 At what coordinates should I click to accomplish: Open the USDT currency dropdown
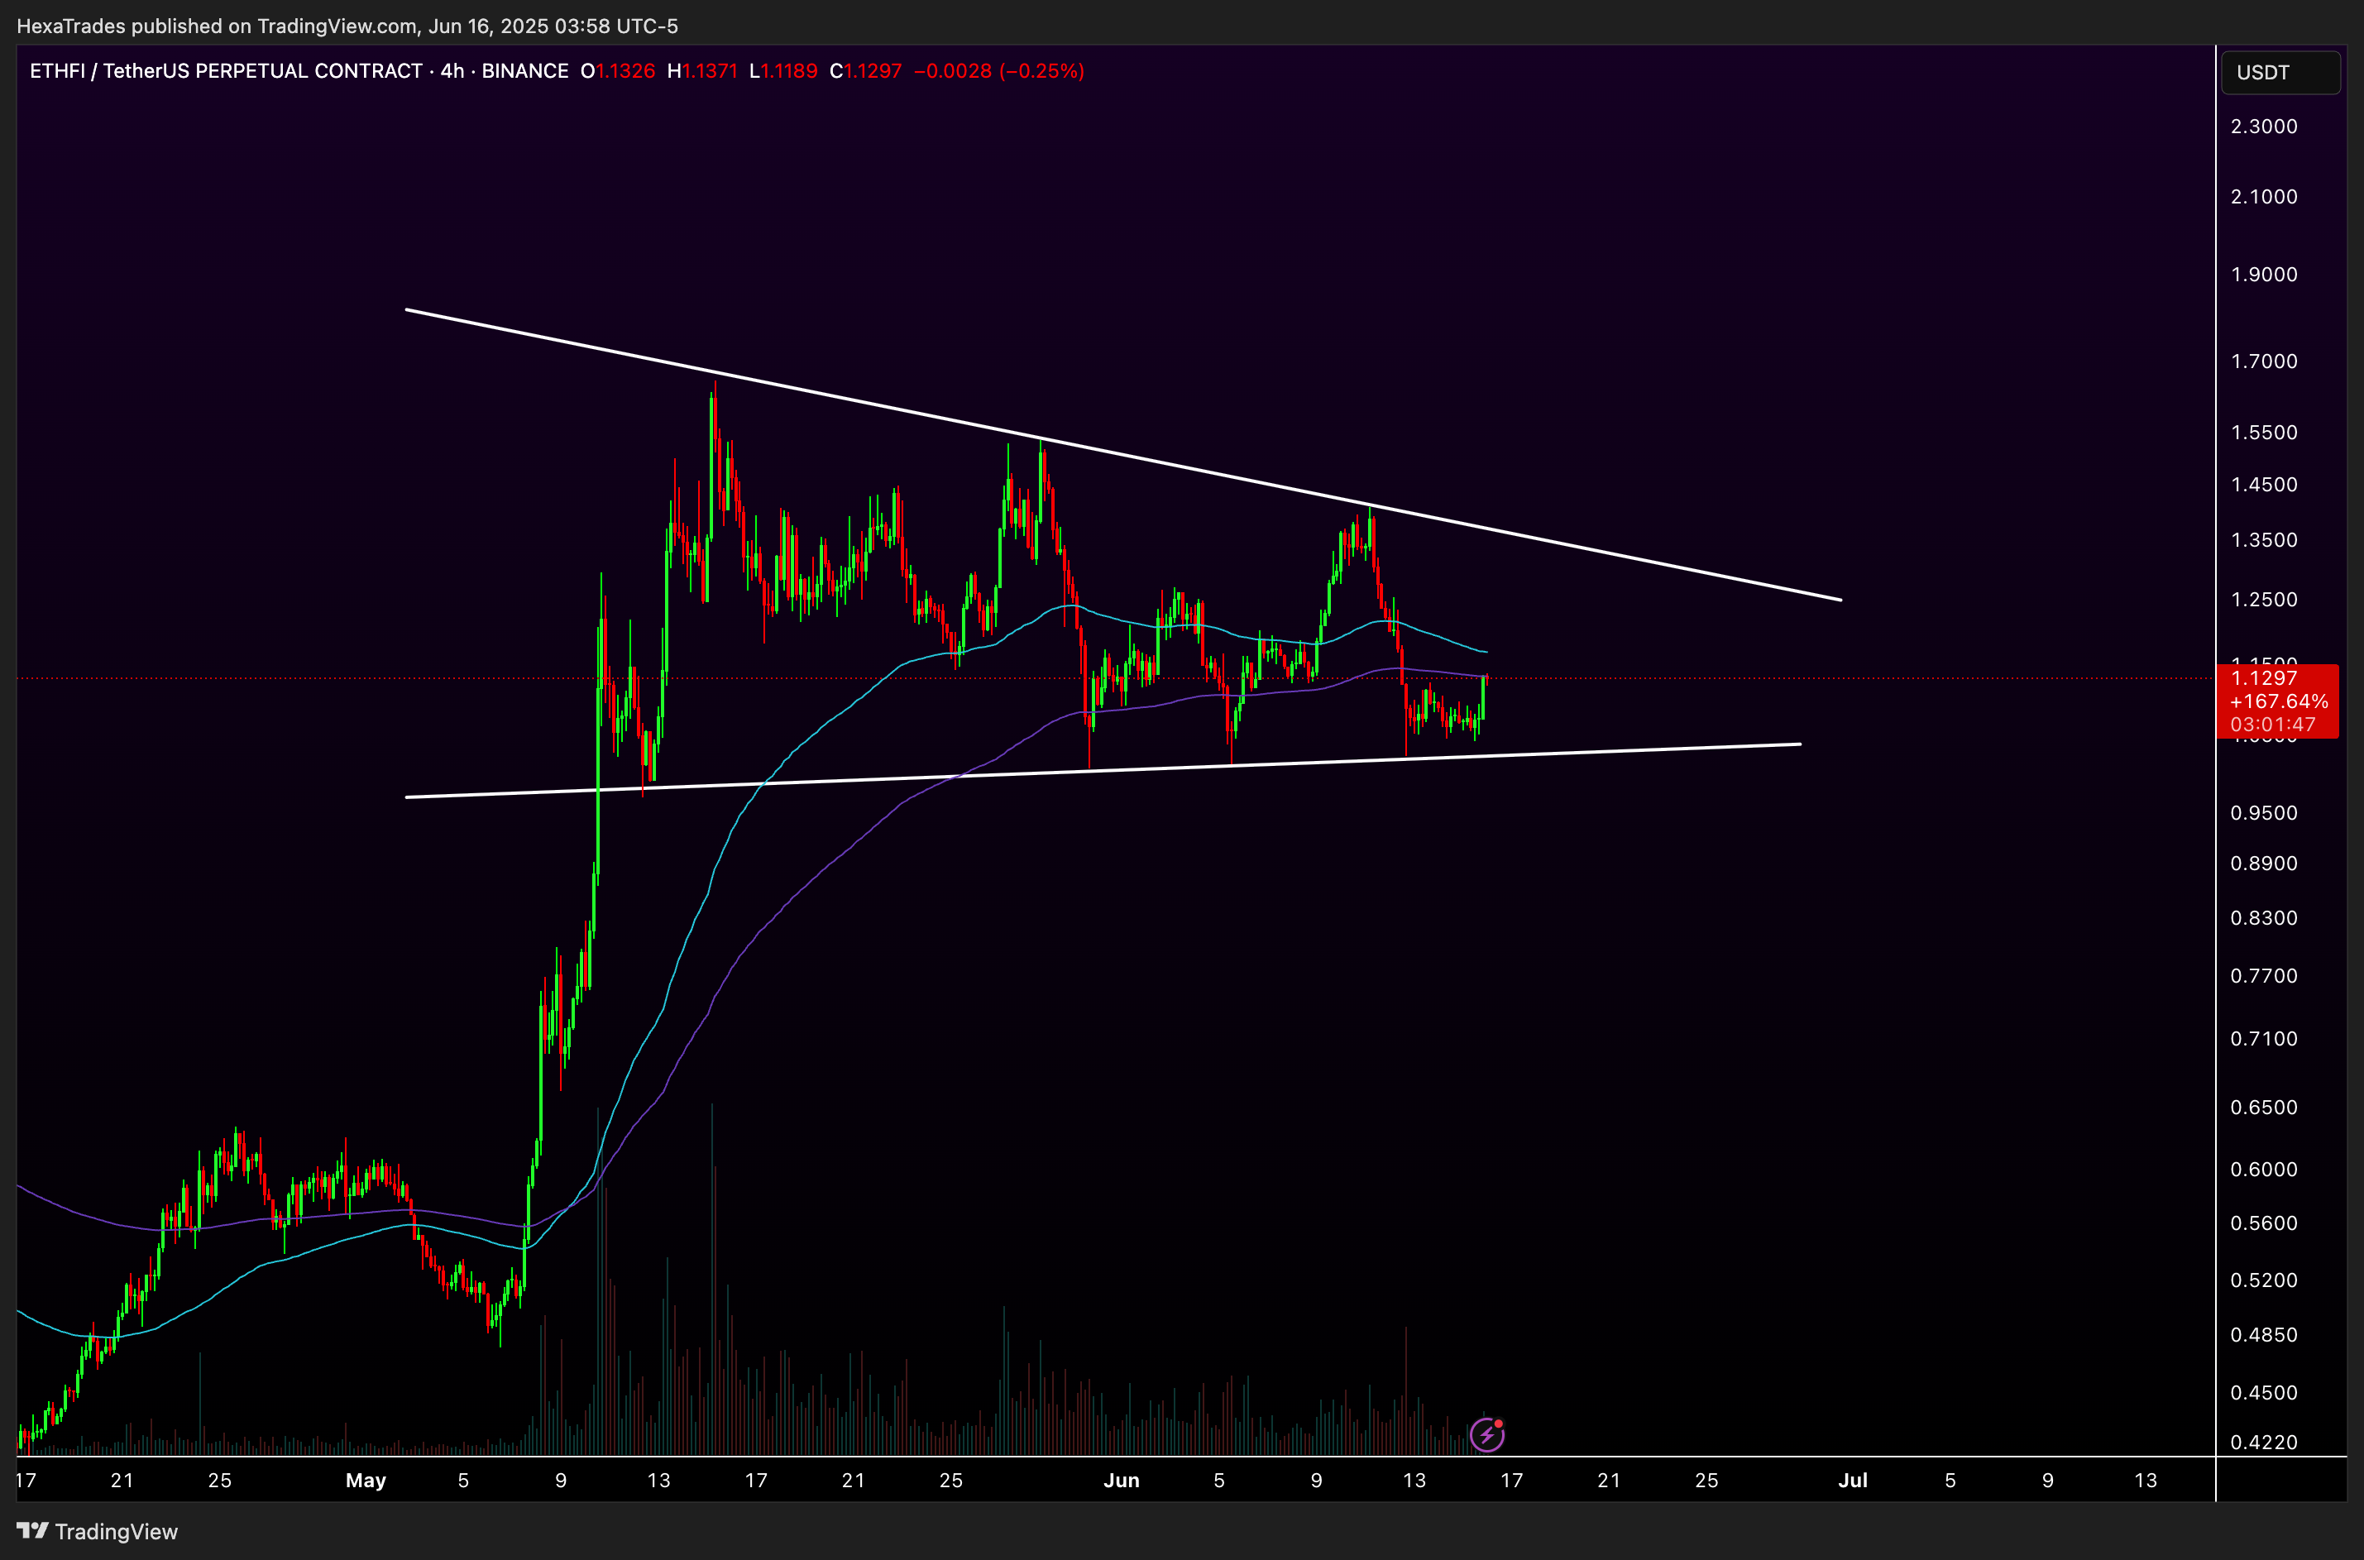point(2280,73)
